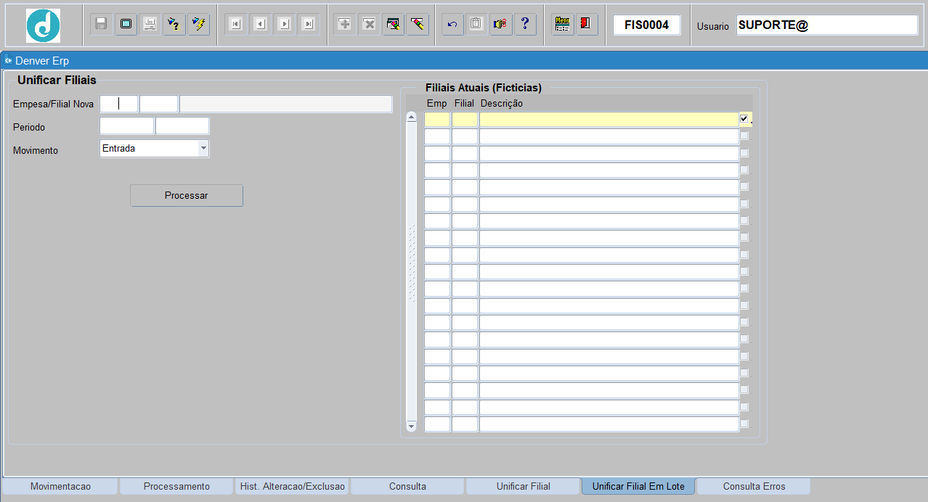This screenshot has width=928, height=502.
Task: Switch to the Consulta Erros tab
Action: click(x=754, y=486)
